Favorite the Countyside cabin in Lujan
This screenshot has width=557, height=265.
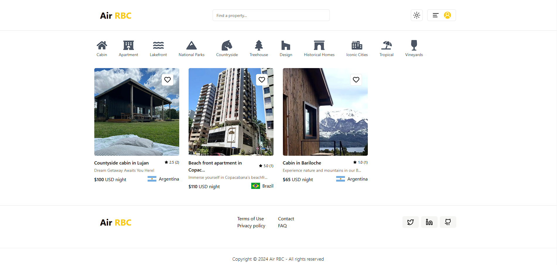click(x=168, y=80)
